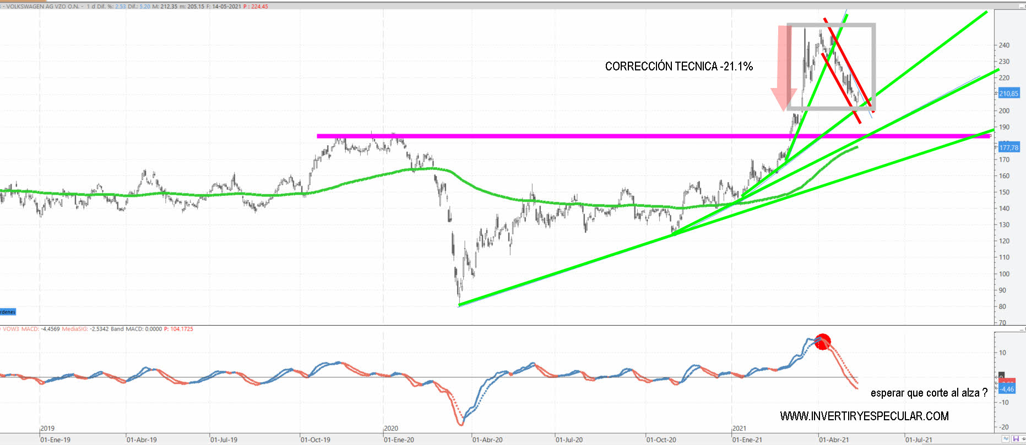
Task: Click the VOW3 MACD indicator label
Action: tap(21, 329)
